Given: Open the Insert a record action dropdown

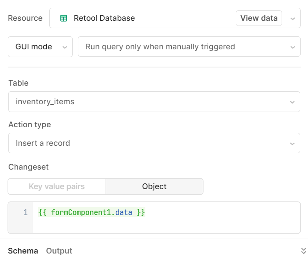Looking at the screenshot, I should tap(154, 143).
